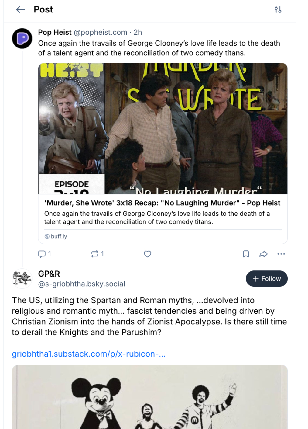Open the Mickey and Ronald image

pyautogui.click(x=150, y=397)
